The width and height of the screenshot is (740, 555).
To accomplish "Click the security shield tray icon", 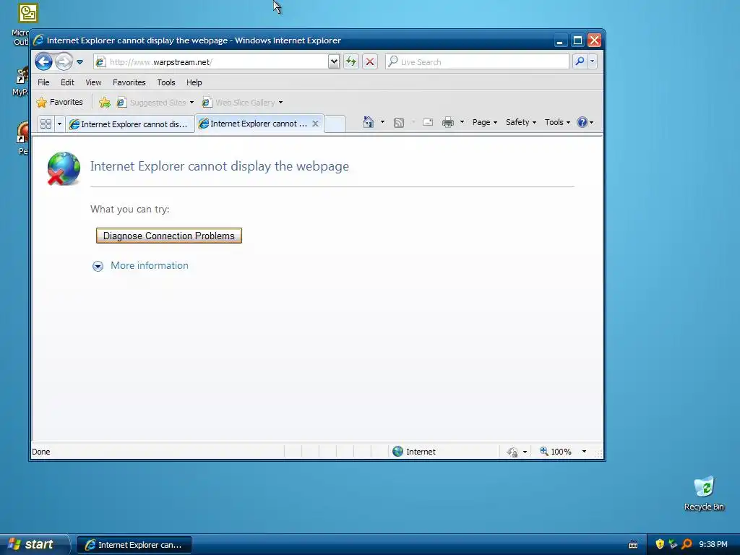I will [x=660, y=544].
